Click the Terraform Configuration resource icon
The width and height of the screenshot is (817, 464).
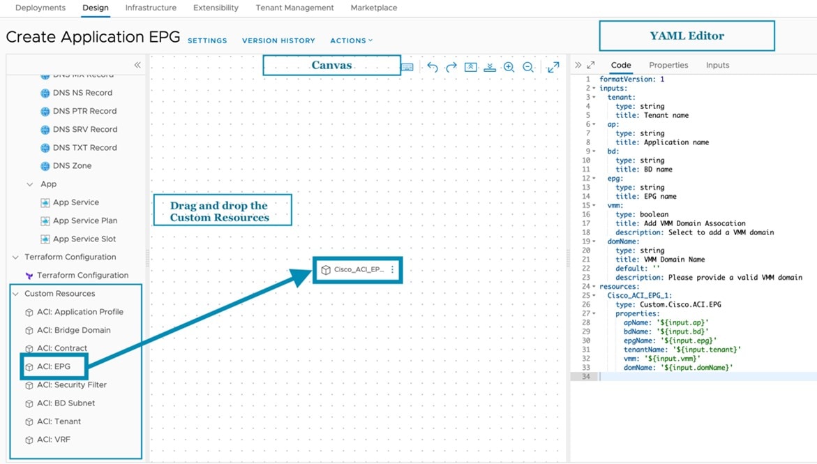29,276
